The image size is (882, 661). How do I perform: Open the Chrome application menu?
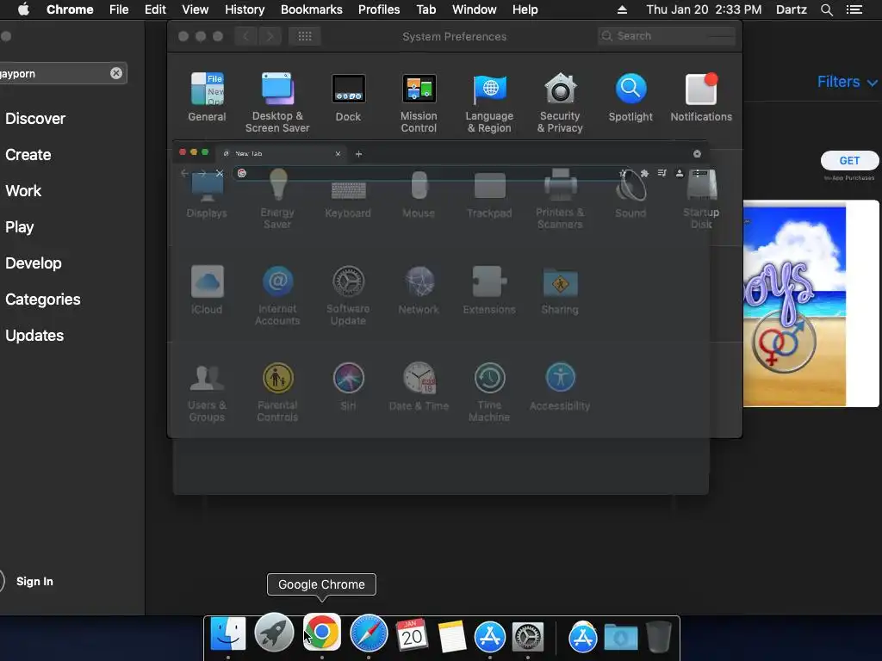click(x=70, y=9)
